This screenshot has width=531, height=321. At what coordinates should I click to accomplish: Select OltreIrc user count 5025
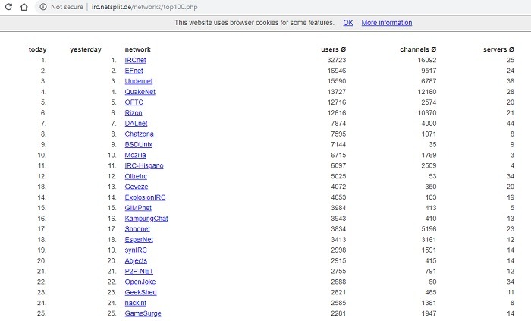[x=338, y=176]
